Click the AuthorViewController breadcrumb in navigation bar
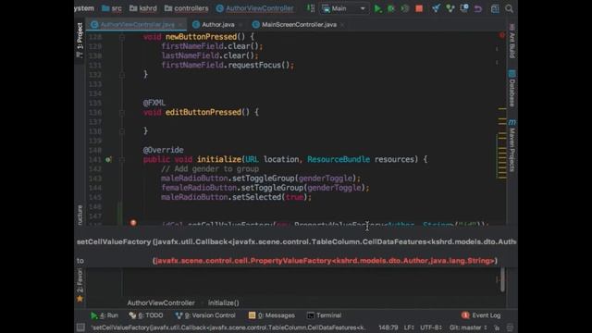Viewport: 592px width, 333px height. coord(255,8)
